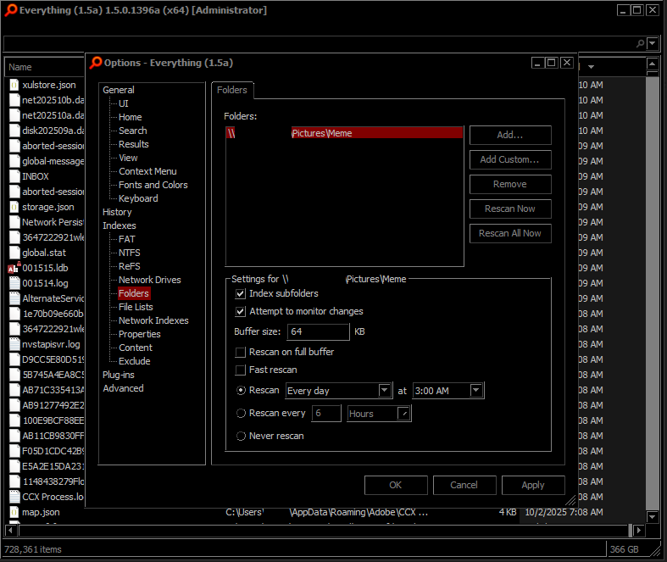Screen dimensions: 667x562
Task: Open the Every day rescan dropdown
Action: [x=385, y=391]
